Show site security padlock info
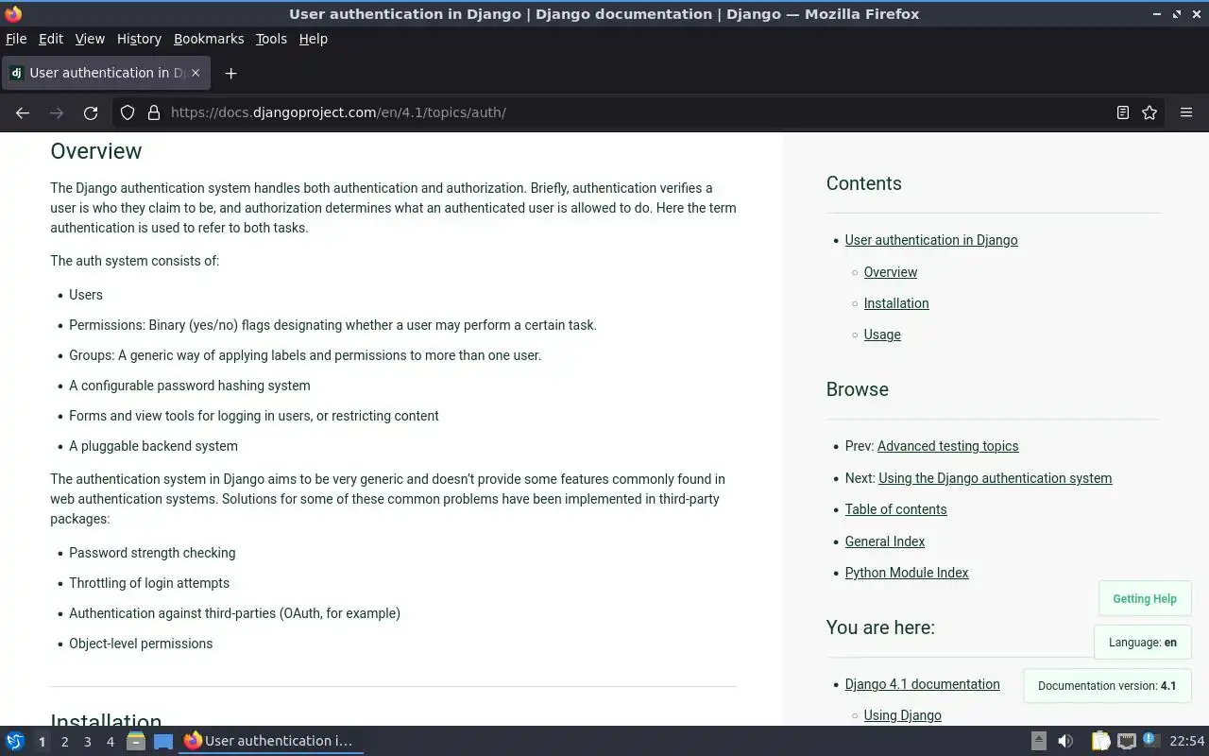 [x=154, y=112]
